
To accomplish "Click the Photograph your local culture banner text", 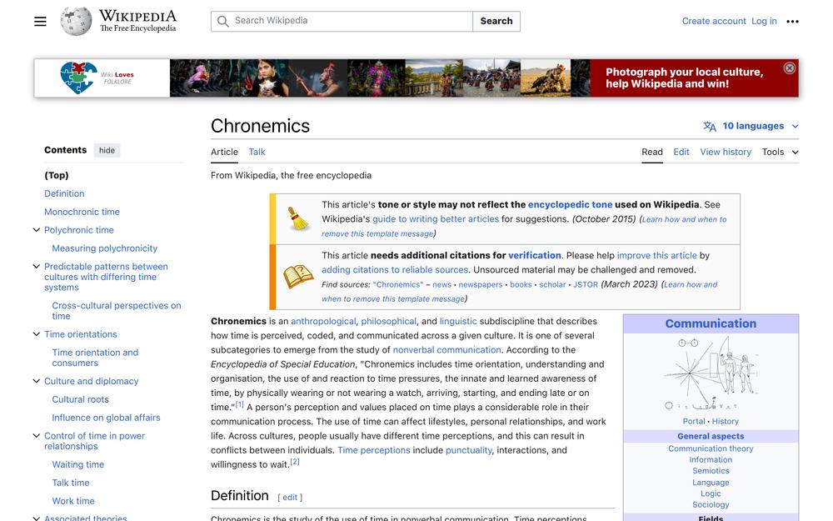I will tap(684, 78).
